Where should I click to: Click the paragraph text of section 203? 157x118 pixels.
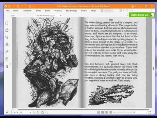tap(111, 72)
